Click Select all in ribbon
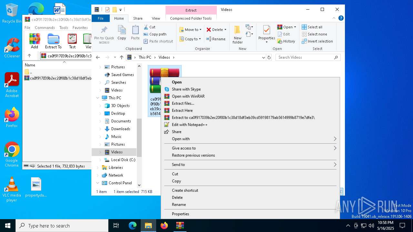The height and width of the screenshot is (232, 413). [x=312, y=27]
